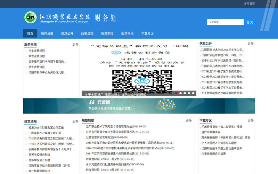Click 更多 in the 下载专区 panel
The width and height of the screenshot is (278, 174).
pyautogui.click(x=251, y=120)
